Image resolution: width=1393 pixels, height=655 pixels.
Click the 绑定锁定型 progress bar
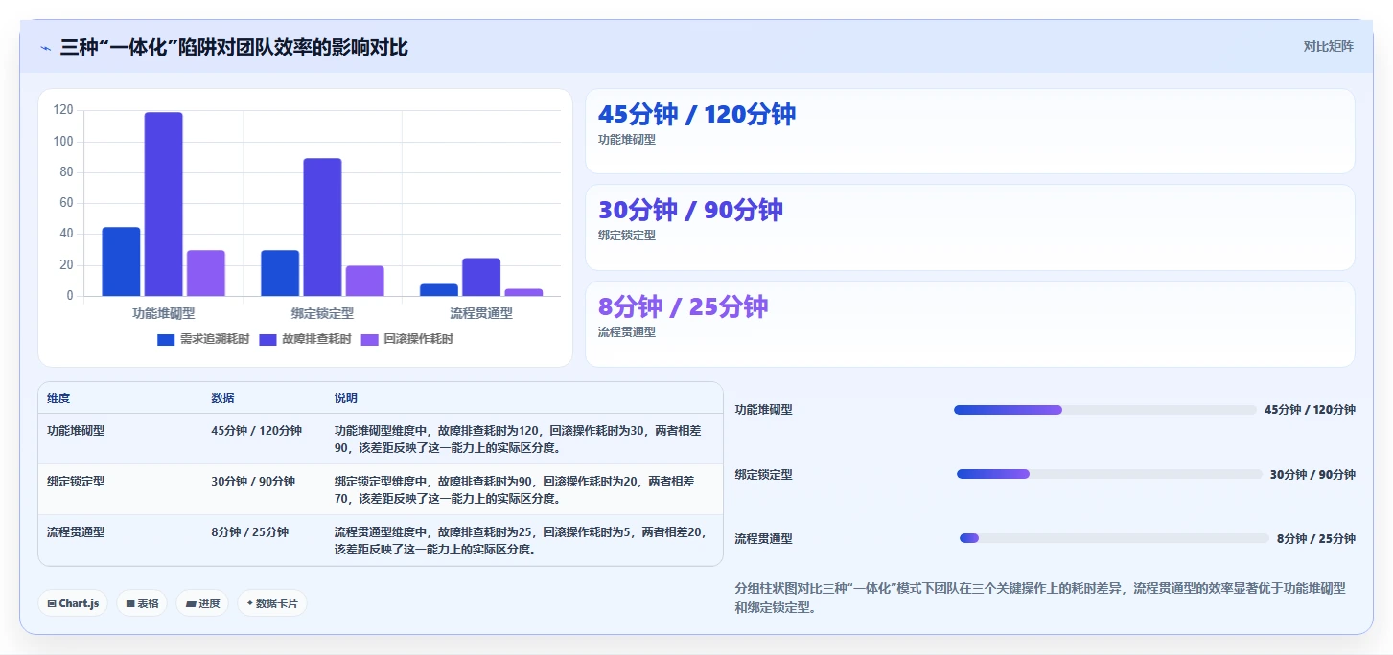click(x=1109, y=474)
